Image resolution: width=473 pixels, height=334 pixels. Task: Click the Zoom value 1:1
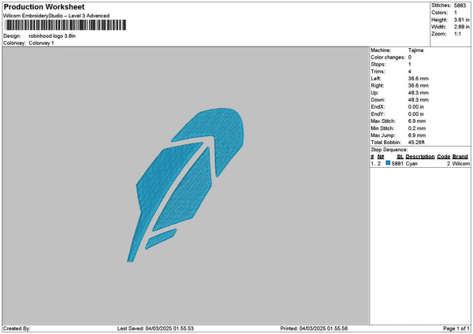457,34
